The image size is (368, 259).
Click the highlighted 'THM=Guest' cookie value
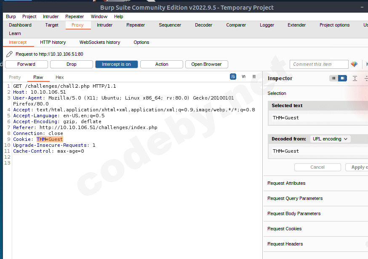[x=50, y=139]
